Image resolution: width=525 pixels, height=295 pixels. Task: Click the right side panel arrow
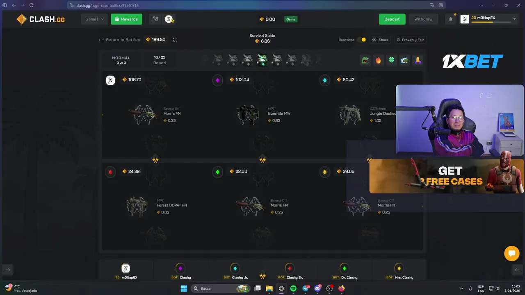(x=517, y=270)
